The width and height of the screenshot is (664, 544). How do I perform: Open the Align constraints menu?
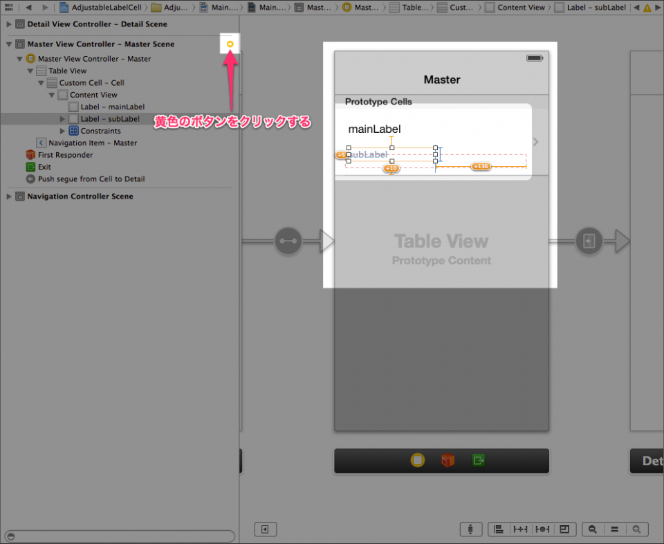tap(499, 529)
